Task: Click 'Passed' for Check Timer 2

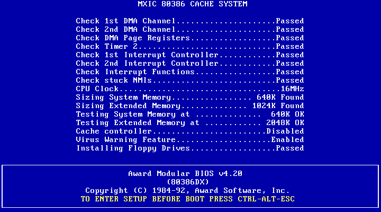Action: pos(290,47)
